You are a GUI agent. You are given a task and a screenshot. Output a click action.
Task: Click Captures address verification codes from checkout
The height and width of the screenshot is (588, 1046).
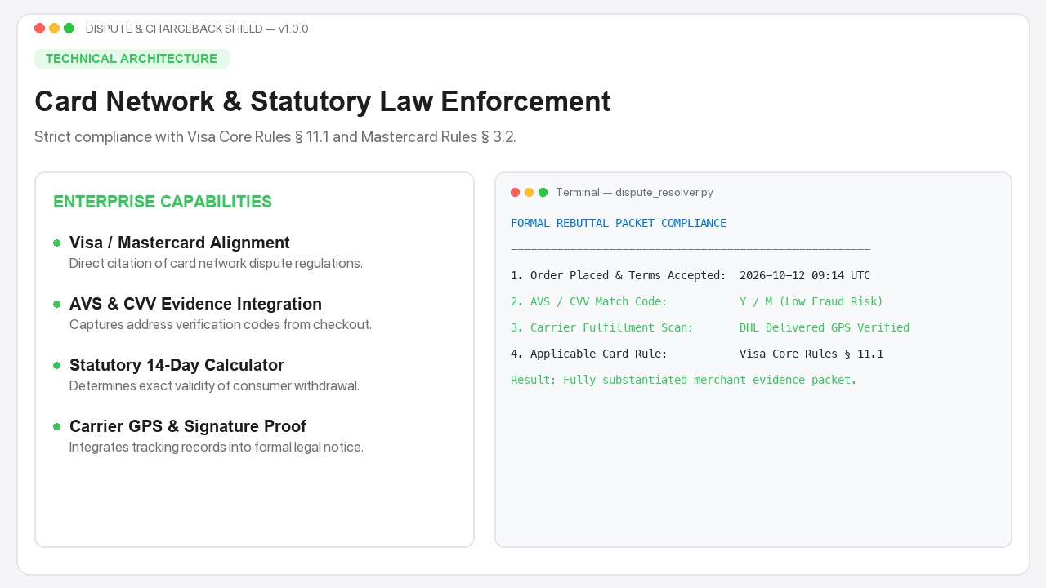tap(221, 325)
